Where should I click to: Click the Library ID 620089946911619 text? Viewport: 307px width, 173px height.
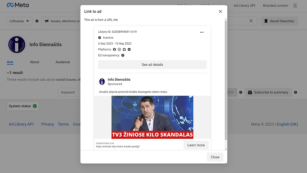117,32
